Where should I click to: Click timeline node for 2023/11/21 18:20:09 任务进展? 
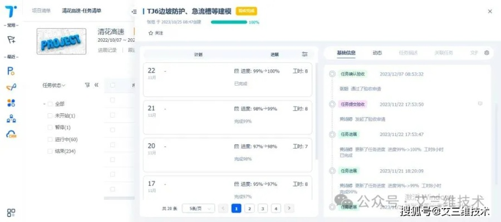(x=332, y=171)
